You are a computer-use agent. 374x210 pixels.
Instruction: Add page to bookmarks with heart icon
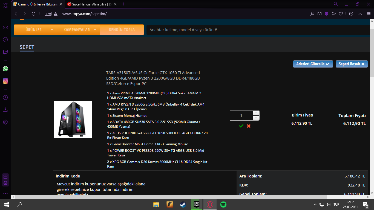tap(341, 14)
